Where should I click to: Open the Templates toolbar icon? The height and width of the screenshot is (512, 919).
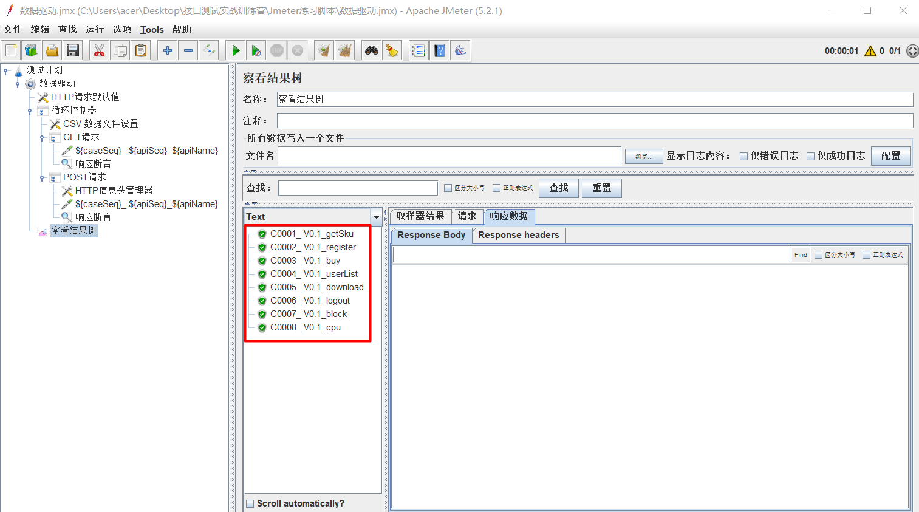coord(32,50)
